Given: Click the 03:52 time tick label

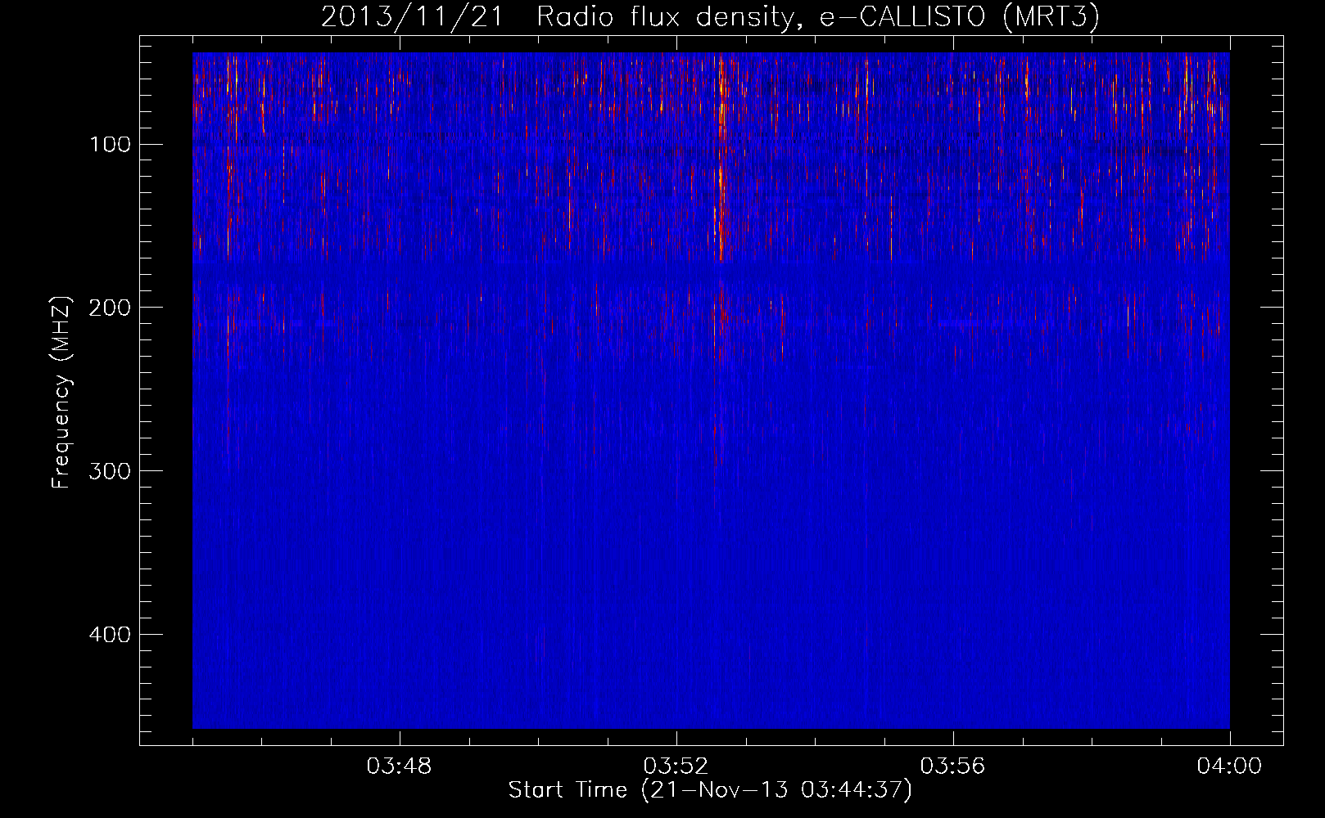Looking at the screenshot, I should [x=676, y=766].
